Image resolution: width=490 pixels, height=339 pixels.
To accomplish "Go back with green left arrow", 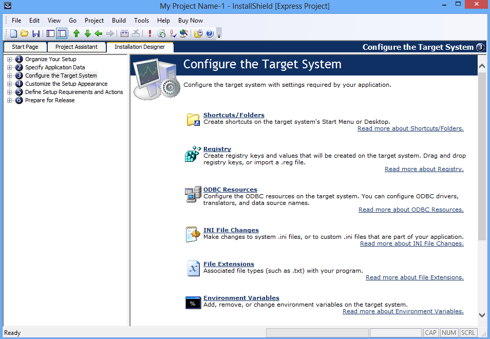I will tap(99, 33).
